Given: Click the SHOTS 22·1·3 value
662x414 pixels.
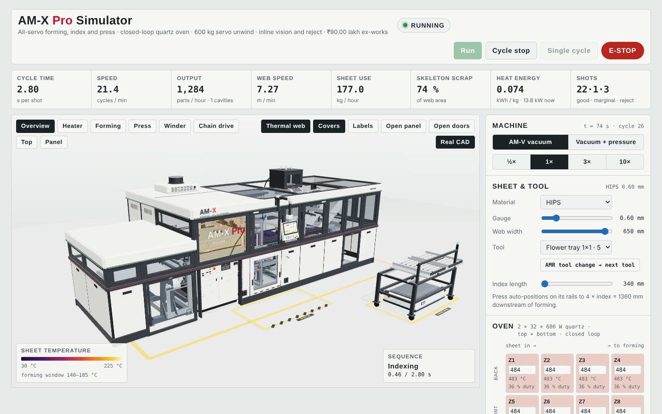Looking at the screenshot, I should tap(593, 90).
